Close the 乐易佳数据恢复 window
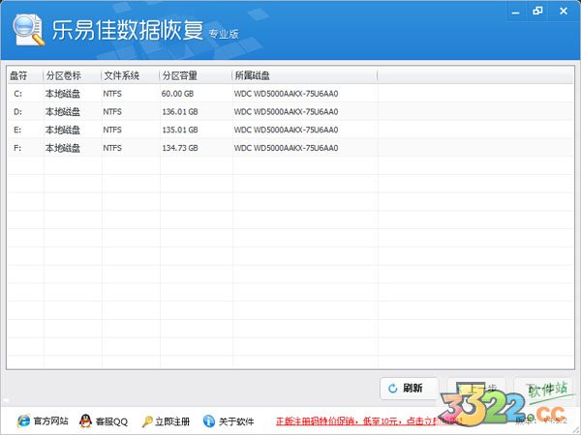The width and height of the screenshot is (581, 435). (x=564, y=11)
